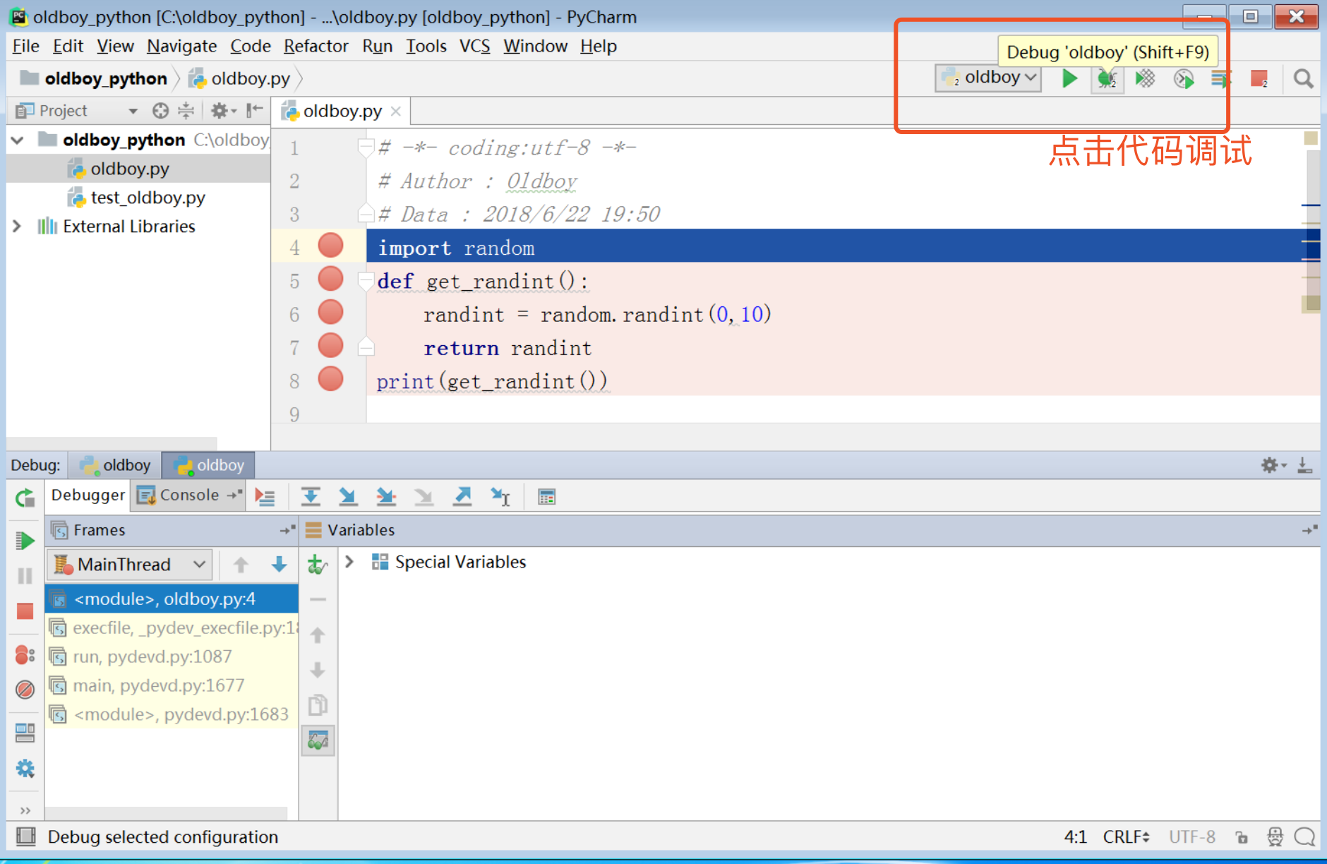
Task: Switch to the first oldboy debug session tab
Action: click(x=115, y=465)
